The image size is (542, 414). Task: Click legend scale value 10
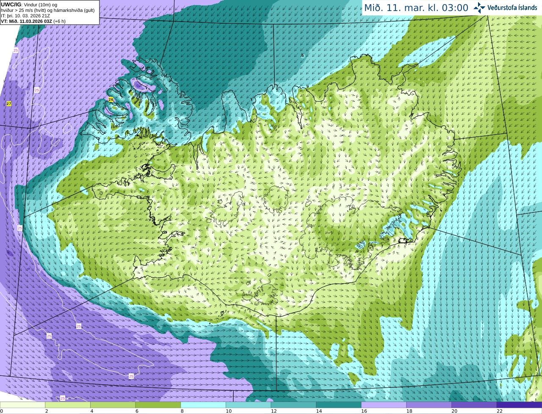229,411
